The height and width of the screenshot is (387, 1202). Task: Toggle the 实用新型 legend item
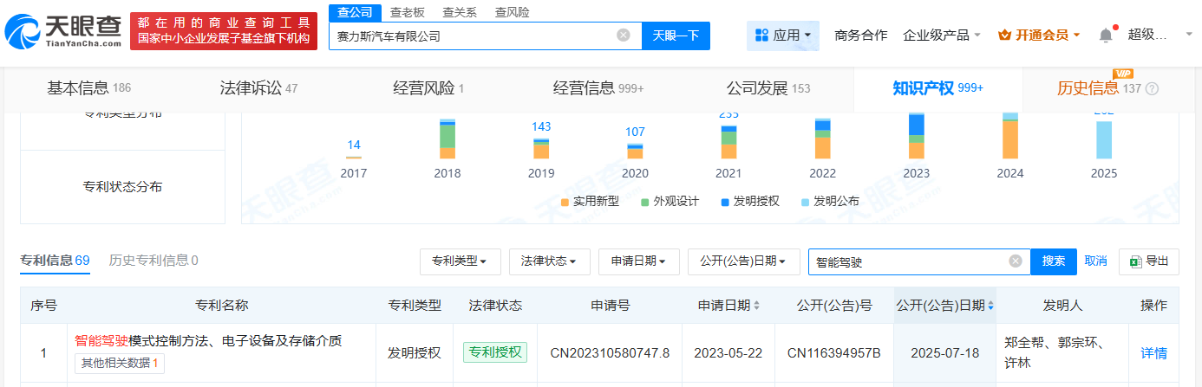point(590,201)
